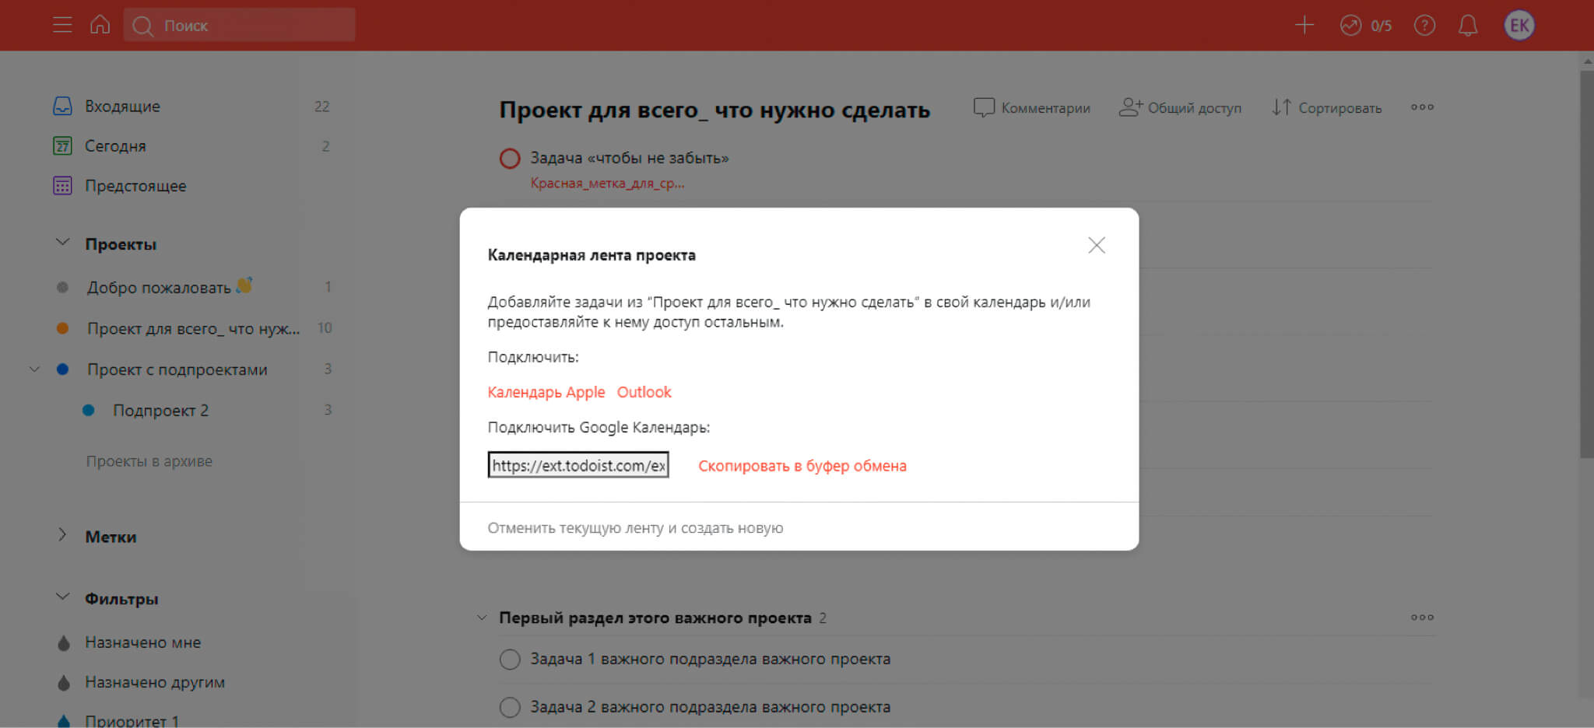Screen dimensions: 1594x728
Task: Click the sort arrows icon
Action: [x=1281, y=107]
